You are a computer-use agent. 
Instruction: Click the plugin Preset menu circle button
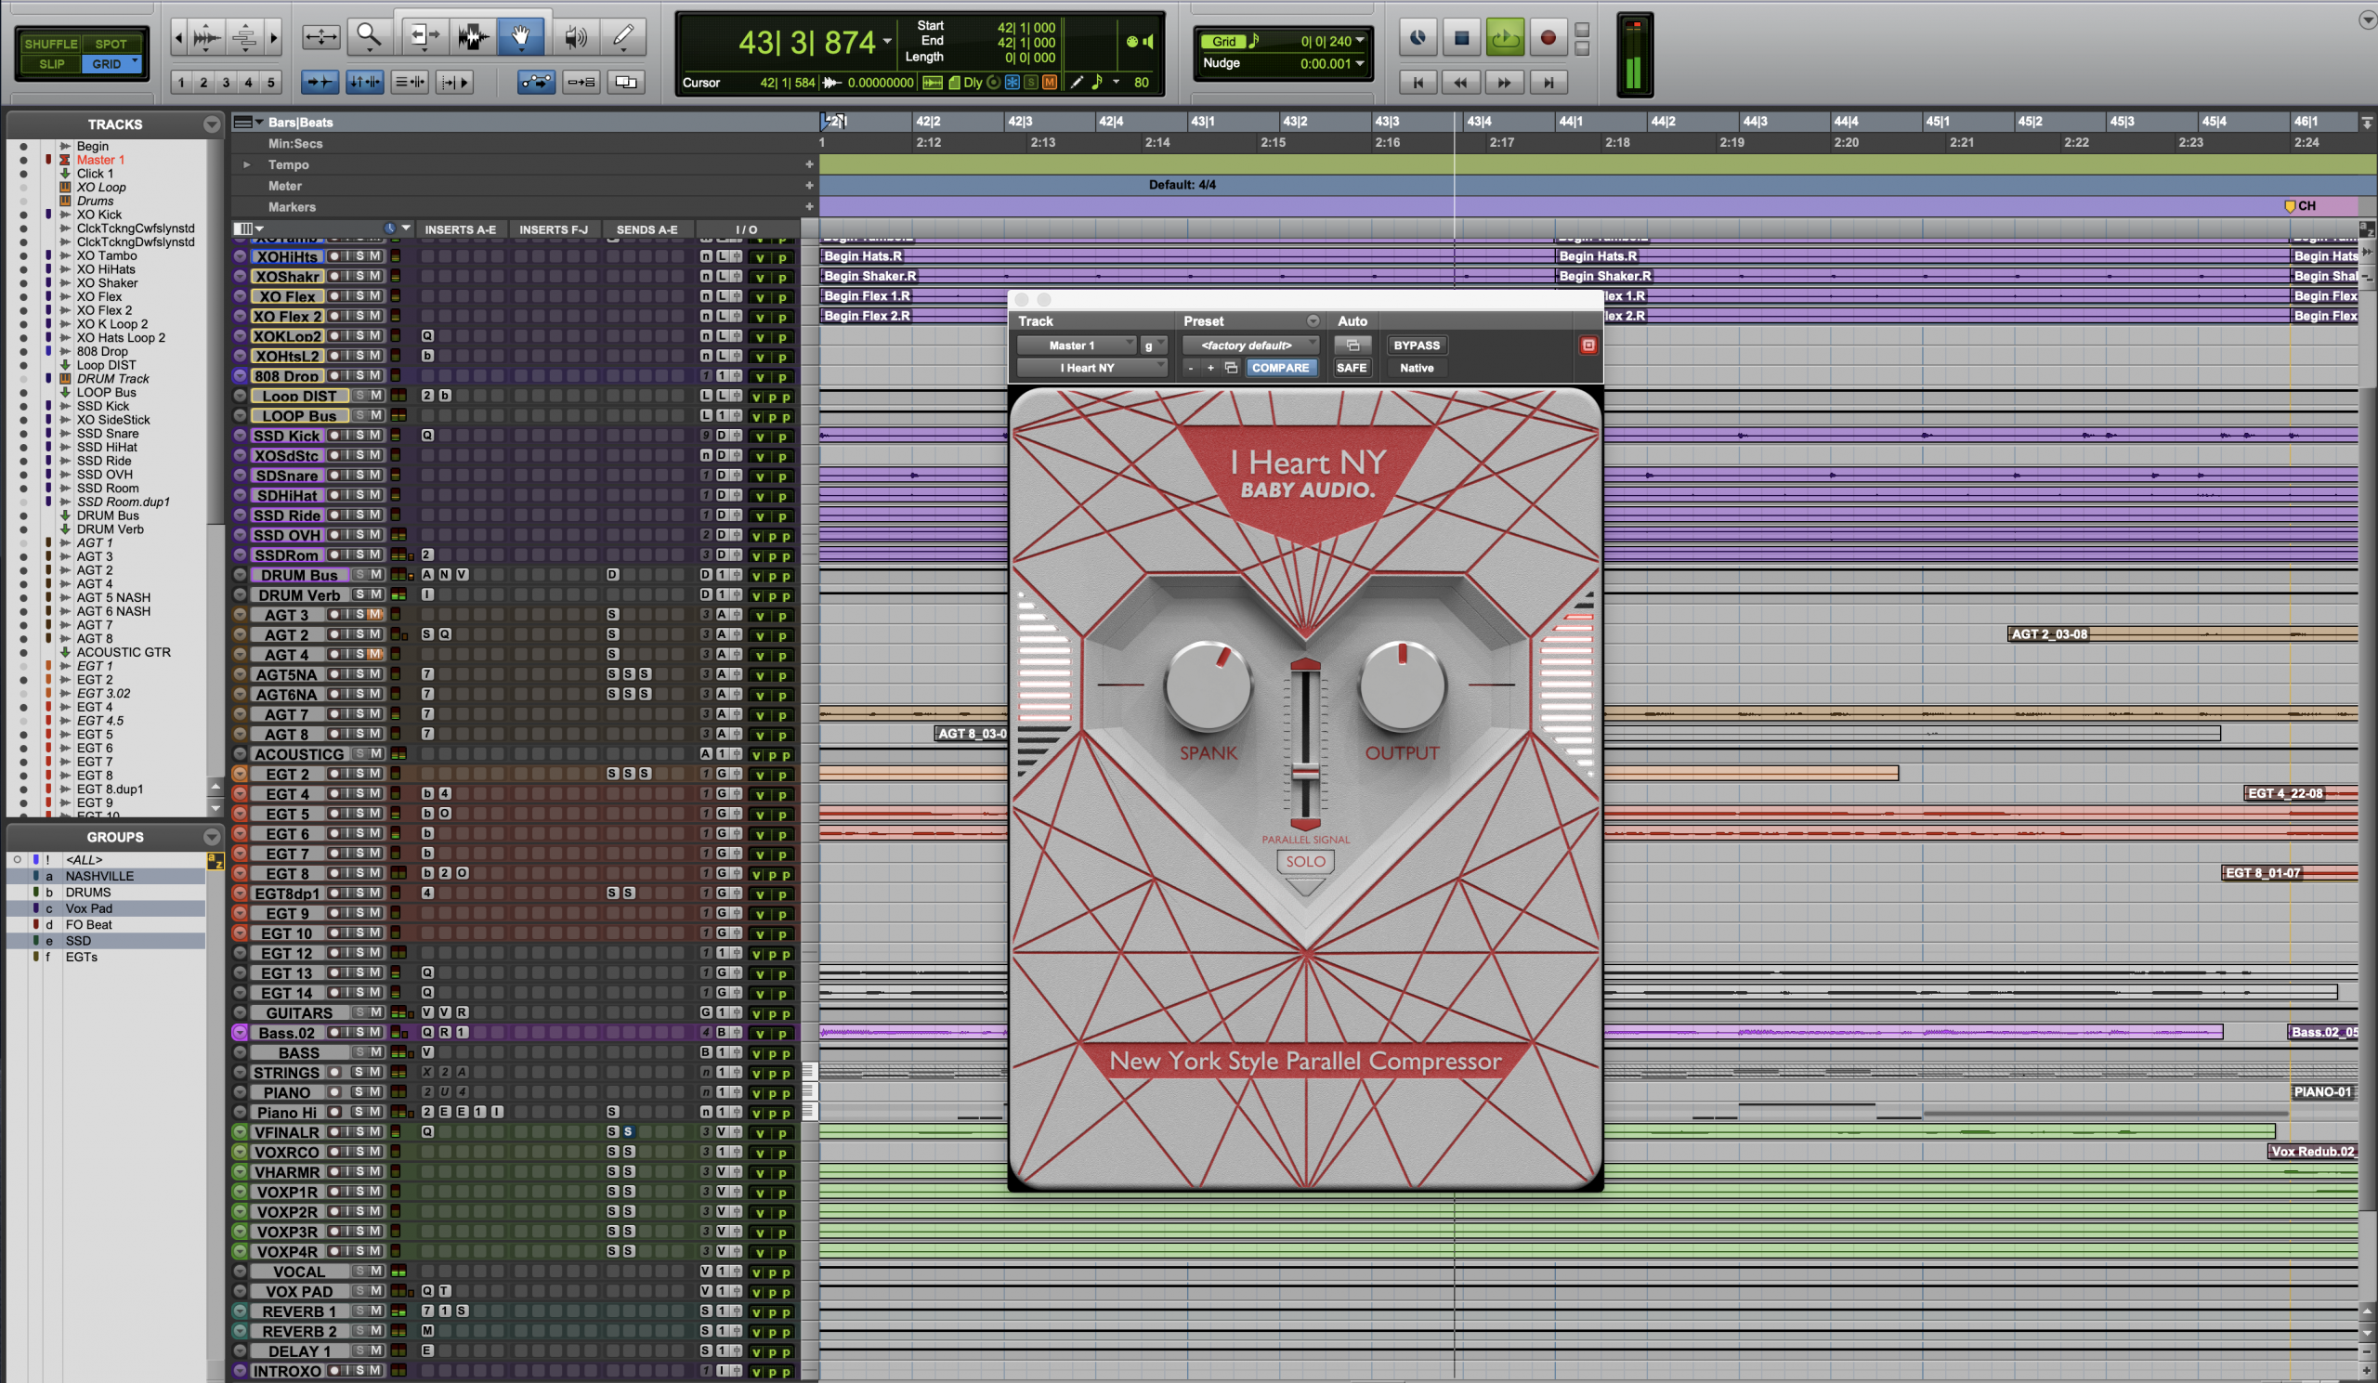coord(1313,321)
